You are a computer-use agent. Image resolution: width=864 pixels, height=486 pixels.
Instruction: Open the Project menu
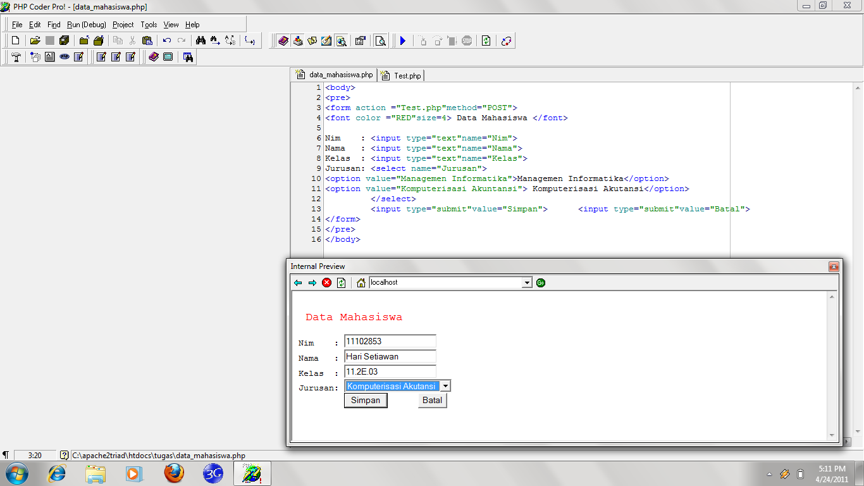123,25
